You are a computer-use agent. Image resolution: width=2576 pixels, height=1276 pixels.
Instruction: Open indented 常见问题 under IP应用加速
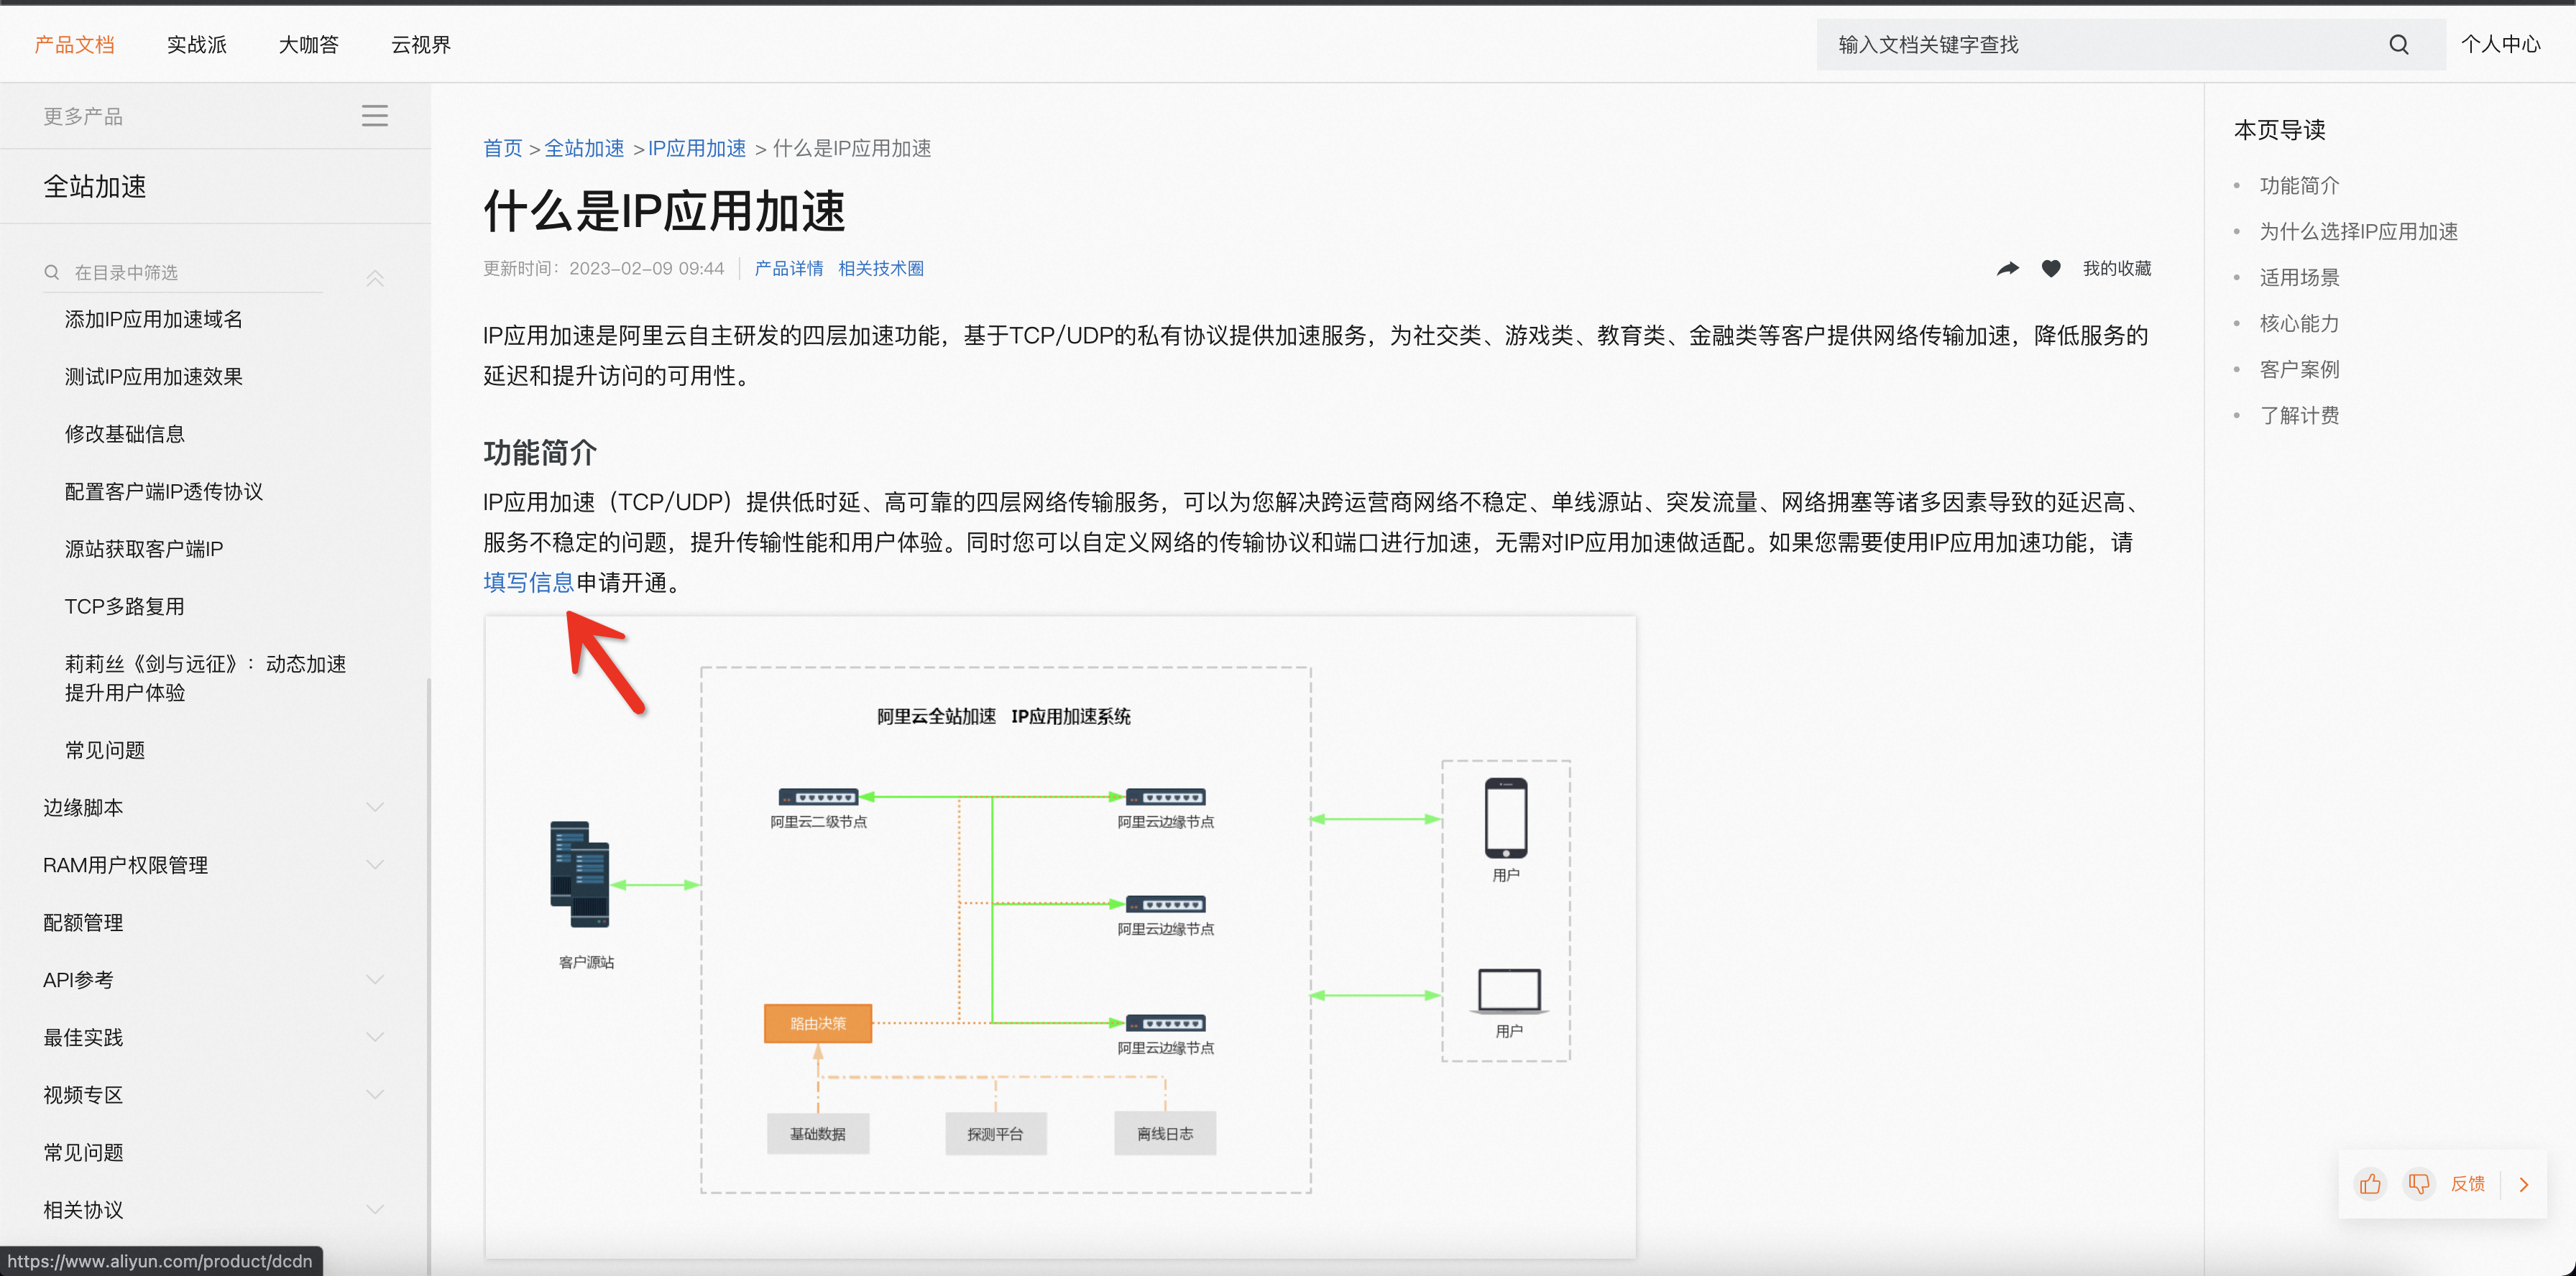105,750
